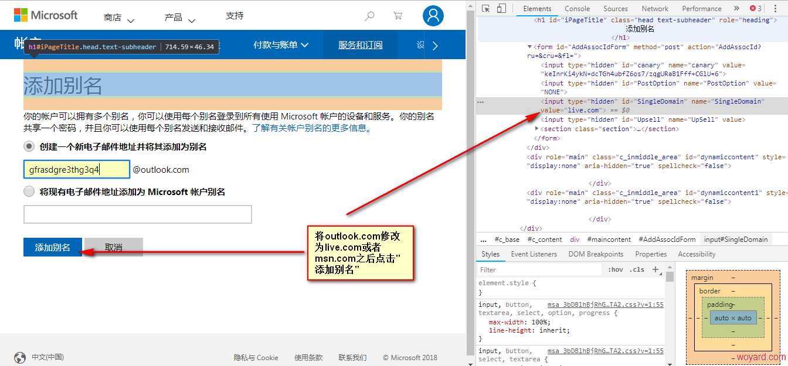The width and height of the screenshot is (788, 366).
Task: Open the 使用条款 footer link
Action: click(308, 357)
